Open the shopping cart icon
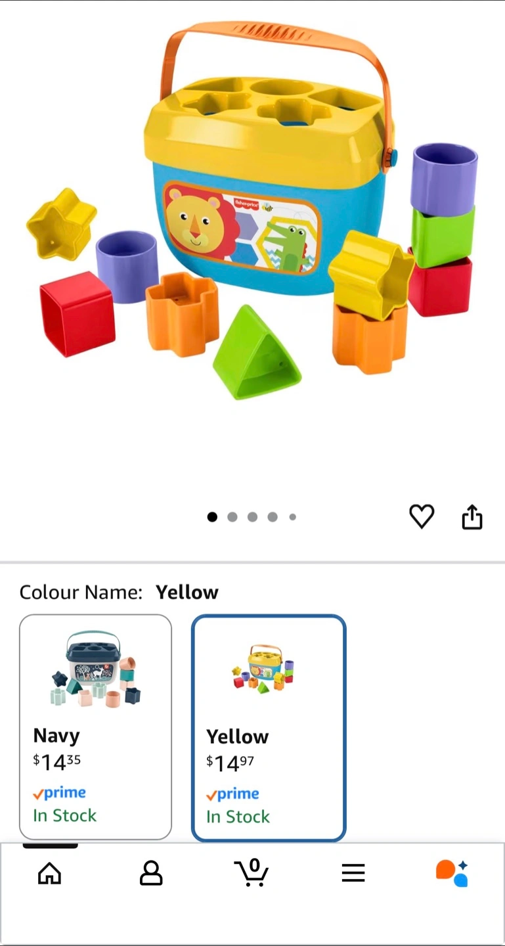505x946 pixels. [x=252, y=872]
